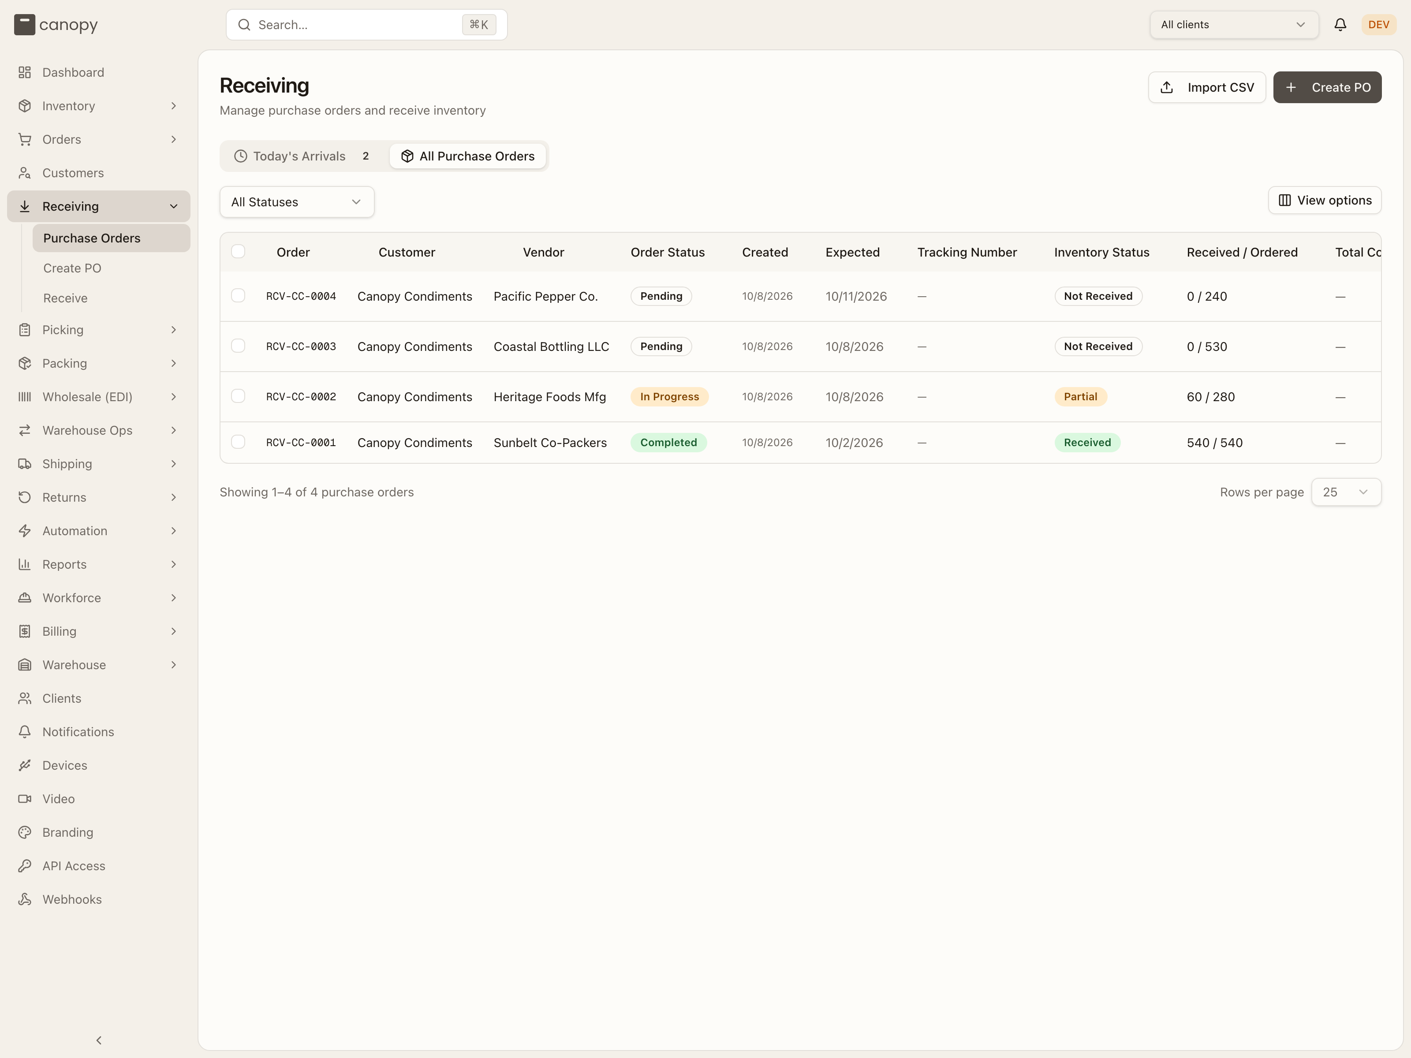Check the box for RCV-CC-0003
The image size is (1411, 1058).
click(x=238, y=346)
